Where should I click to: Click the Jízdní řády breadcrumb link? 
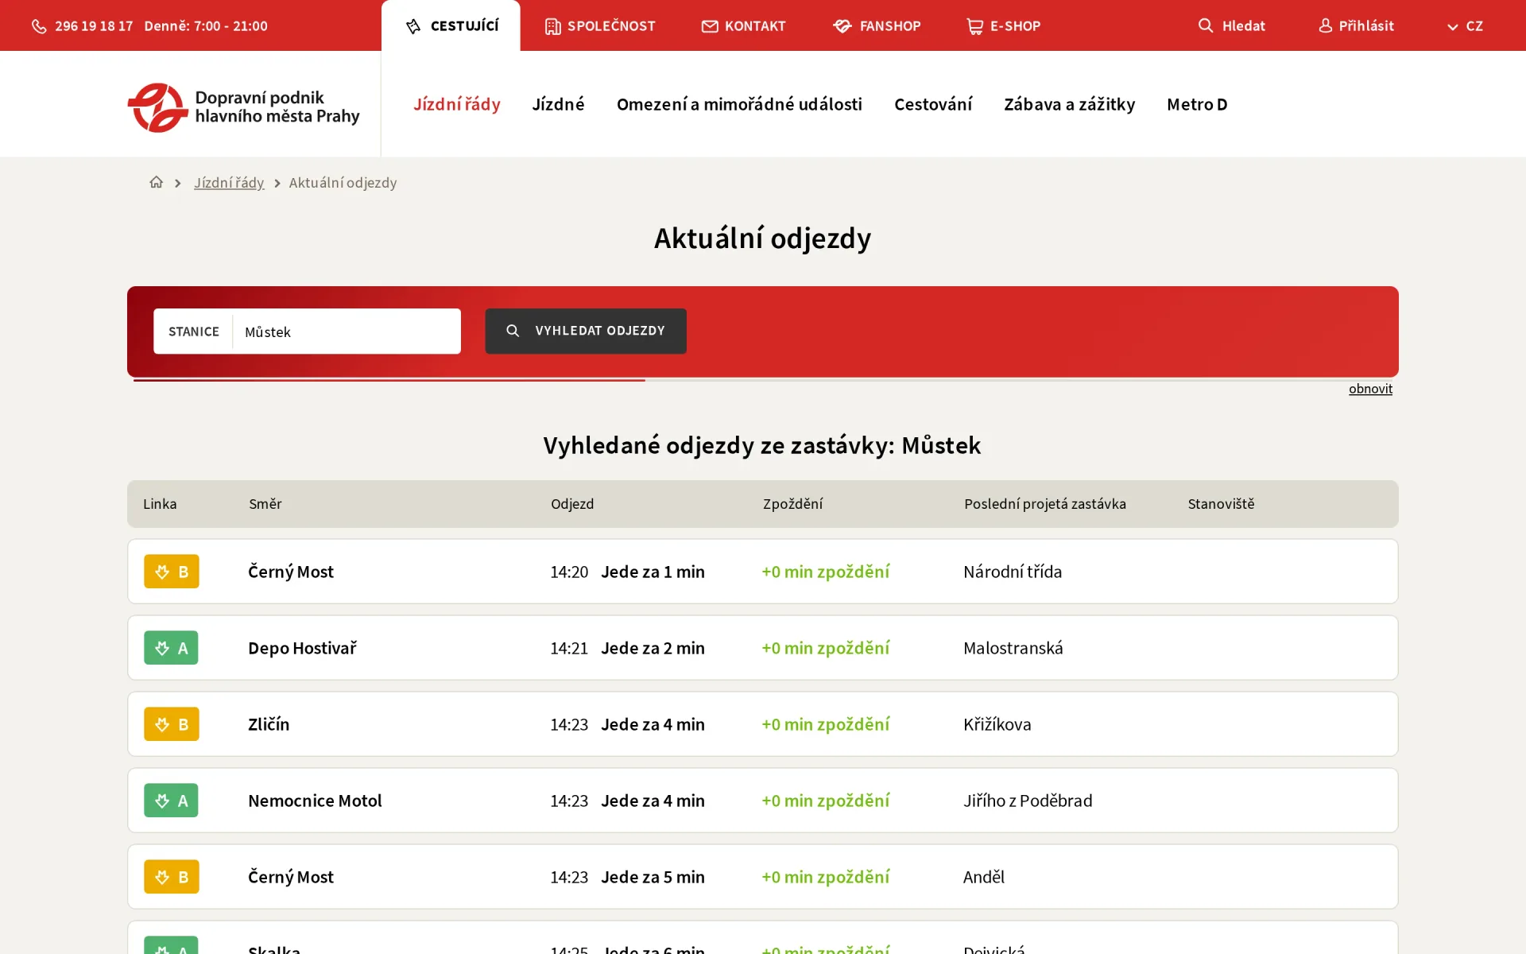click(x=229, y=183)
